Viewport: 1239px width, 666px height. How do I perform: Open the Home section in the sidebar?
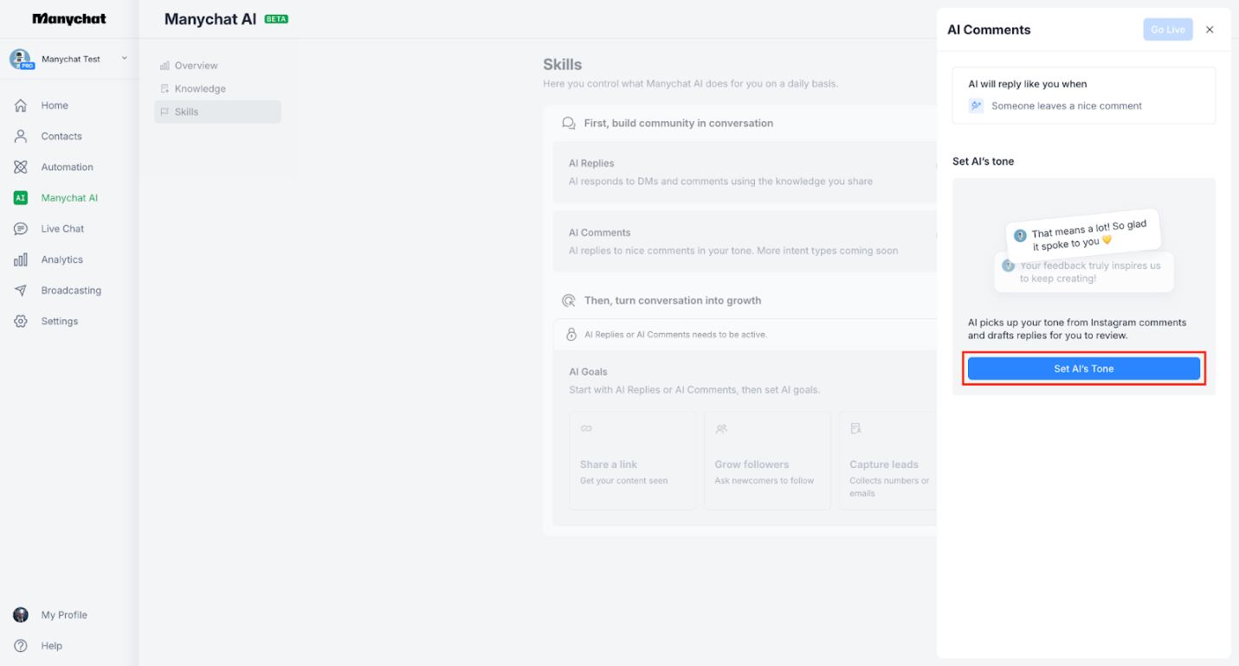tap(55, 105)
